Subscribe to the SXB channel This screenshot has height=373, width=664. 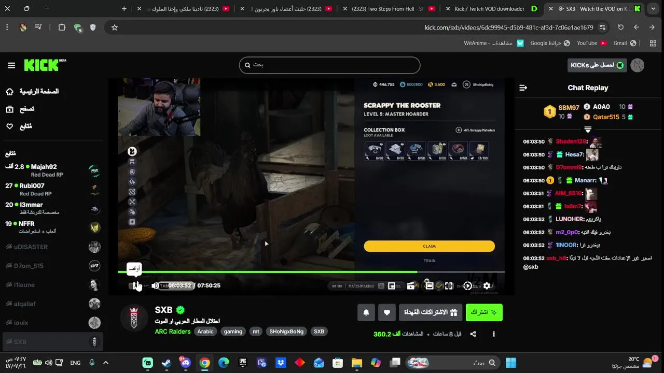tap(484, 312)
